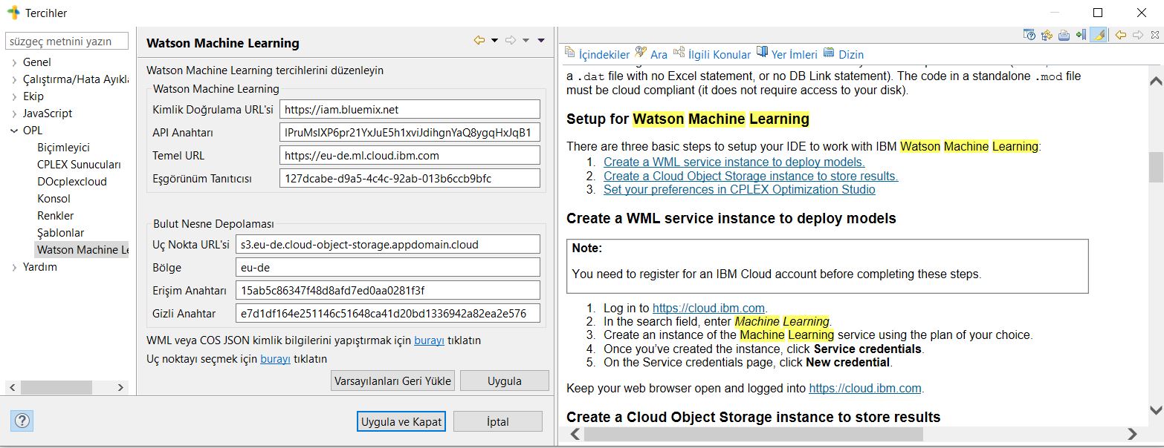Expand the Çalıştırma/Hata Ayıklama node
The width and height of the screenshot is (1164, 448).
pyautogui.click(x=14, y=79)
